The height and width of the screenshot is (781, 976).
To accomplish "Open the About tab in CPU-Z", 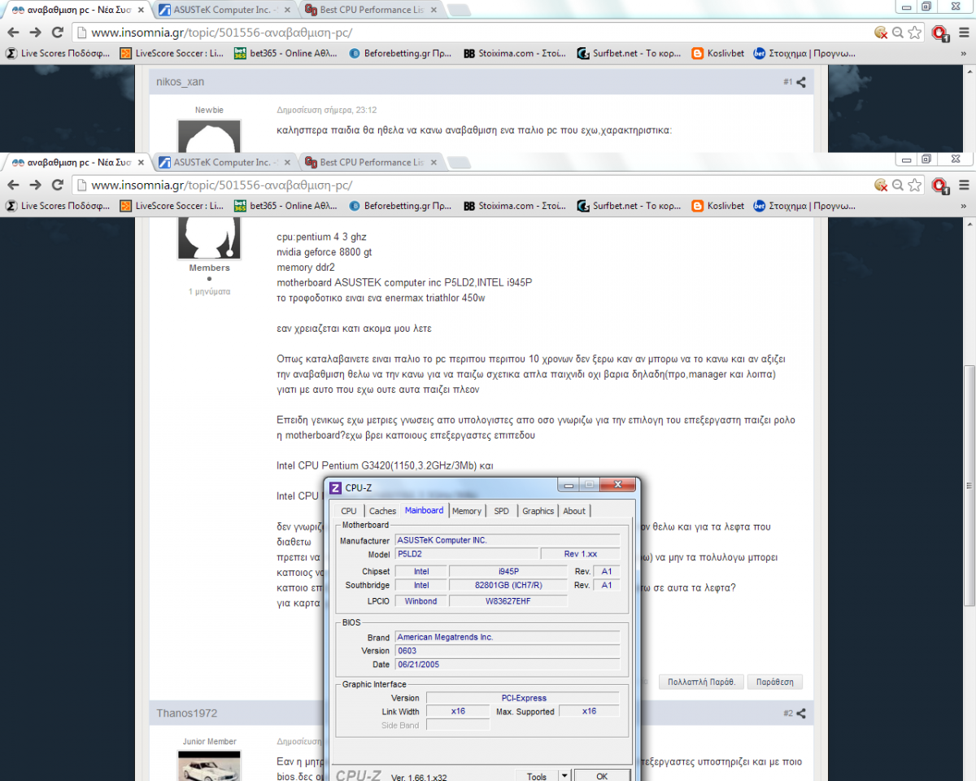I will 574,511.
